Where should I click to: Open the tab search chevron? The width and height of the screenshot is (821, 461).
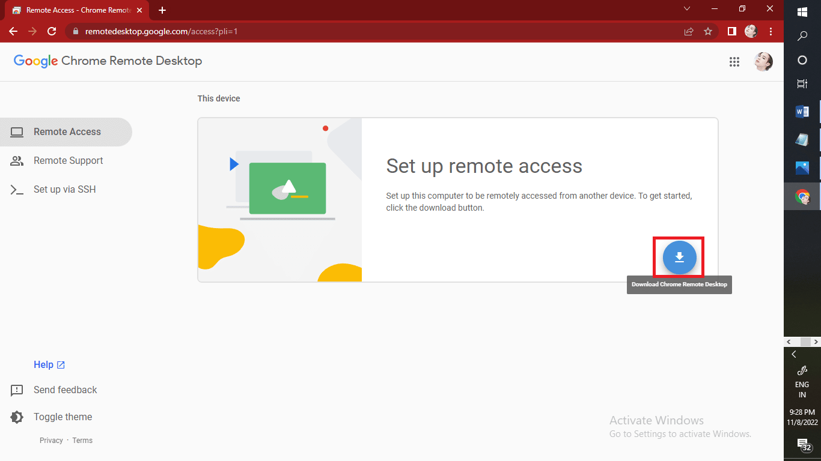click(x=686, y=9)
